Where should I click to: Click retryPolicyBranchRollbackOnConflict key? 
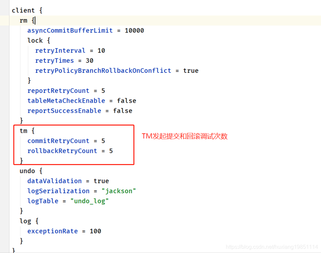(x=103, y=70)
